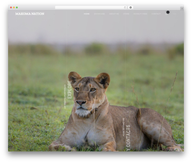Open the Royalty Free menu item
The width and height of the screenshot is (192, 163).
pyautogui.click(x=140, y=14)
